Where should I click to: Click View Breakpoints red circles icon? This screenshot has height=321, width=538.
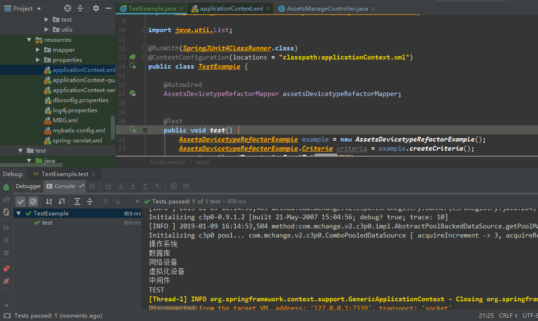click(6, 269)
